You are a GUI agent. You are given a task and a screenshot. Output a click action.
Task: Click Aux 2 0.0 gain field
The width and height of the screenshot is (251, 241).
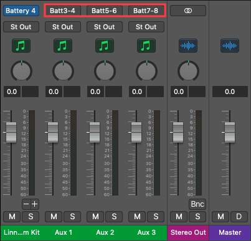(95, 92)
